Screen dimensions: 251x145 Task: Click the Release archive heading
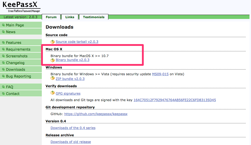pos(60,135)
